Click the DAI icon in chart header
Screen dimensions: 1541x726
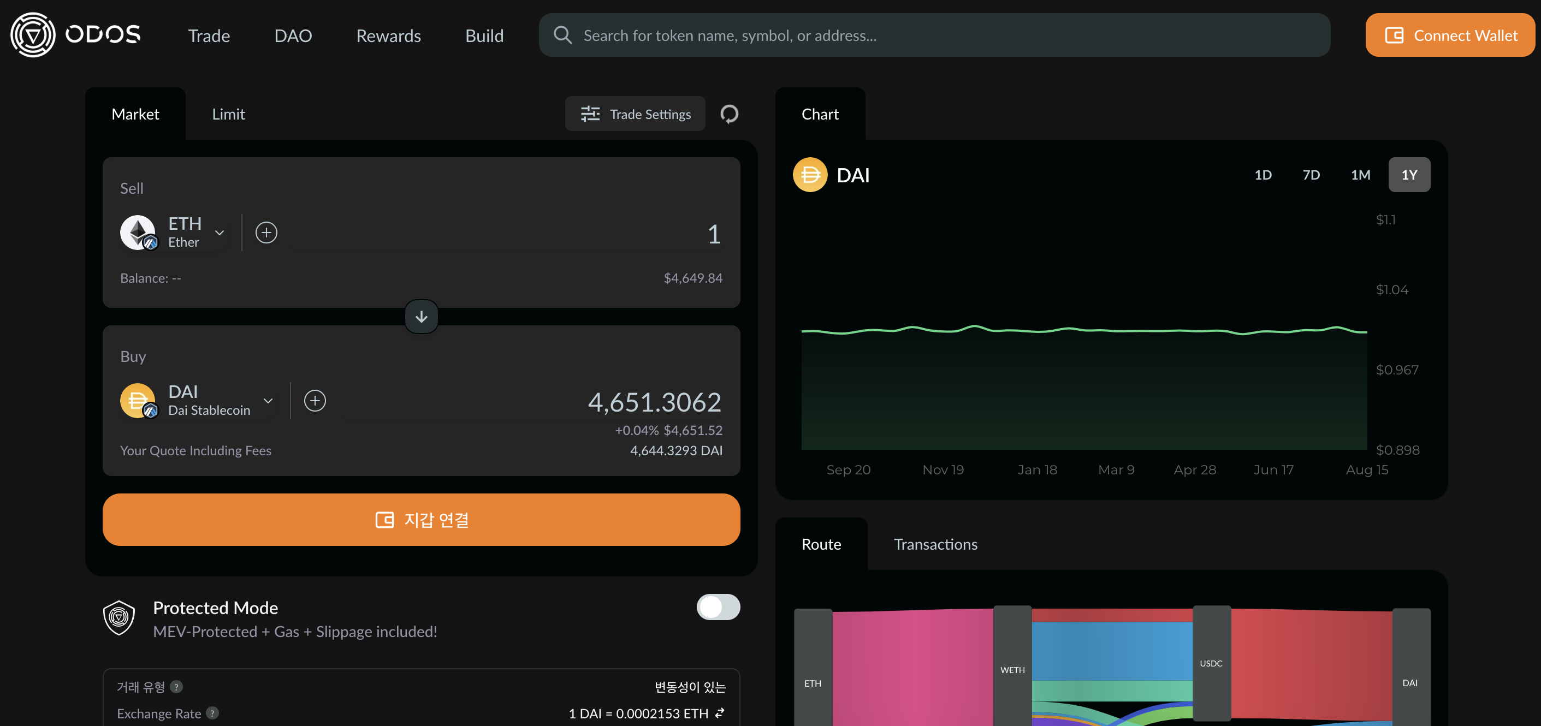810,175
